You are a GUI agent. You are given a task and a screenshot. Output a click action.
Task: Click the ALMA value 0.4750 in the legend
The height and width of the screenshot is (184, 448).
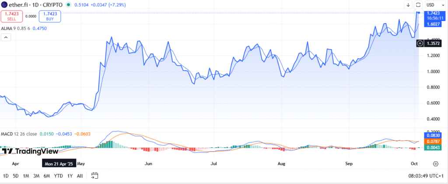point(39,28)
